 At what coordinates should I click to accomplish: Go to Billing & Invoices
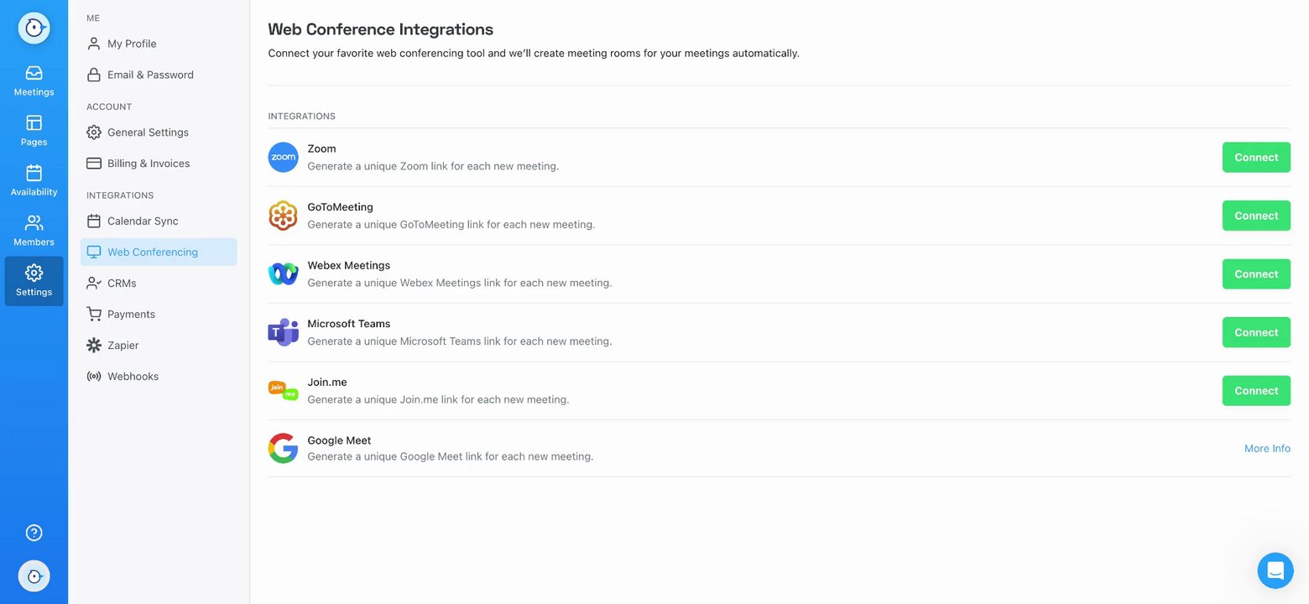pos(149,164)
